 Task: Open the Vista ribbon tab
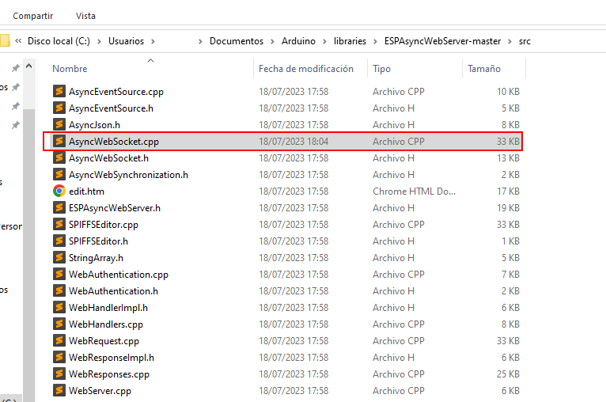pyautogui.click(x=85, y=16)
